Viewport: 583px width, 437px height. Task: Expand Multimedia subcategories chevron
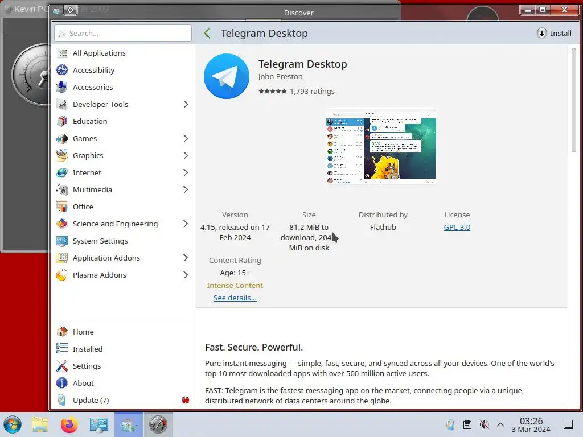(186, 190)
